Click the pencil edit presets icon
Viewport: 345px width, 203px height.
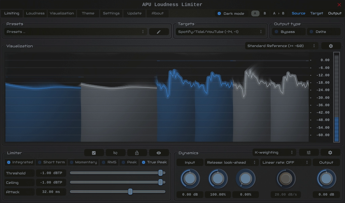(159, 32)
